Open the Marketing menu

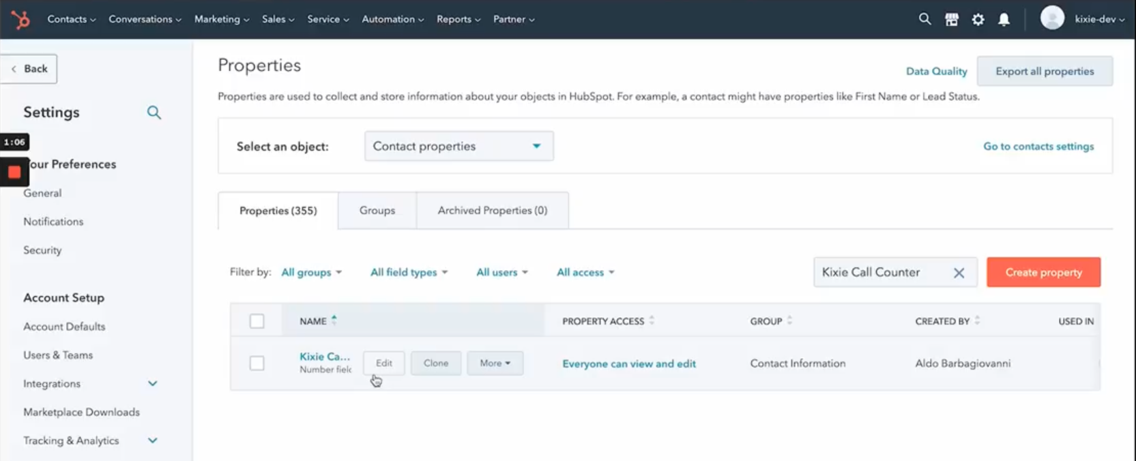(x=222, y=19)
